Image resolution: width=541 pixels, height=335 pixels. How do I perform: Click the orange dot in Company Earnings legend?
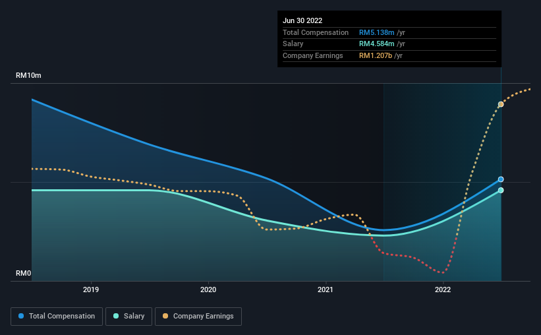(x=165, y=316)
